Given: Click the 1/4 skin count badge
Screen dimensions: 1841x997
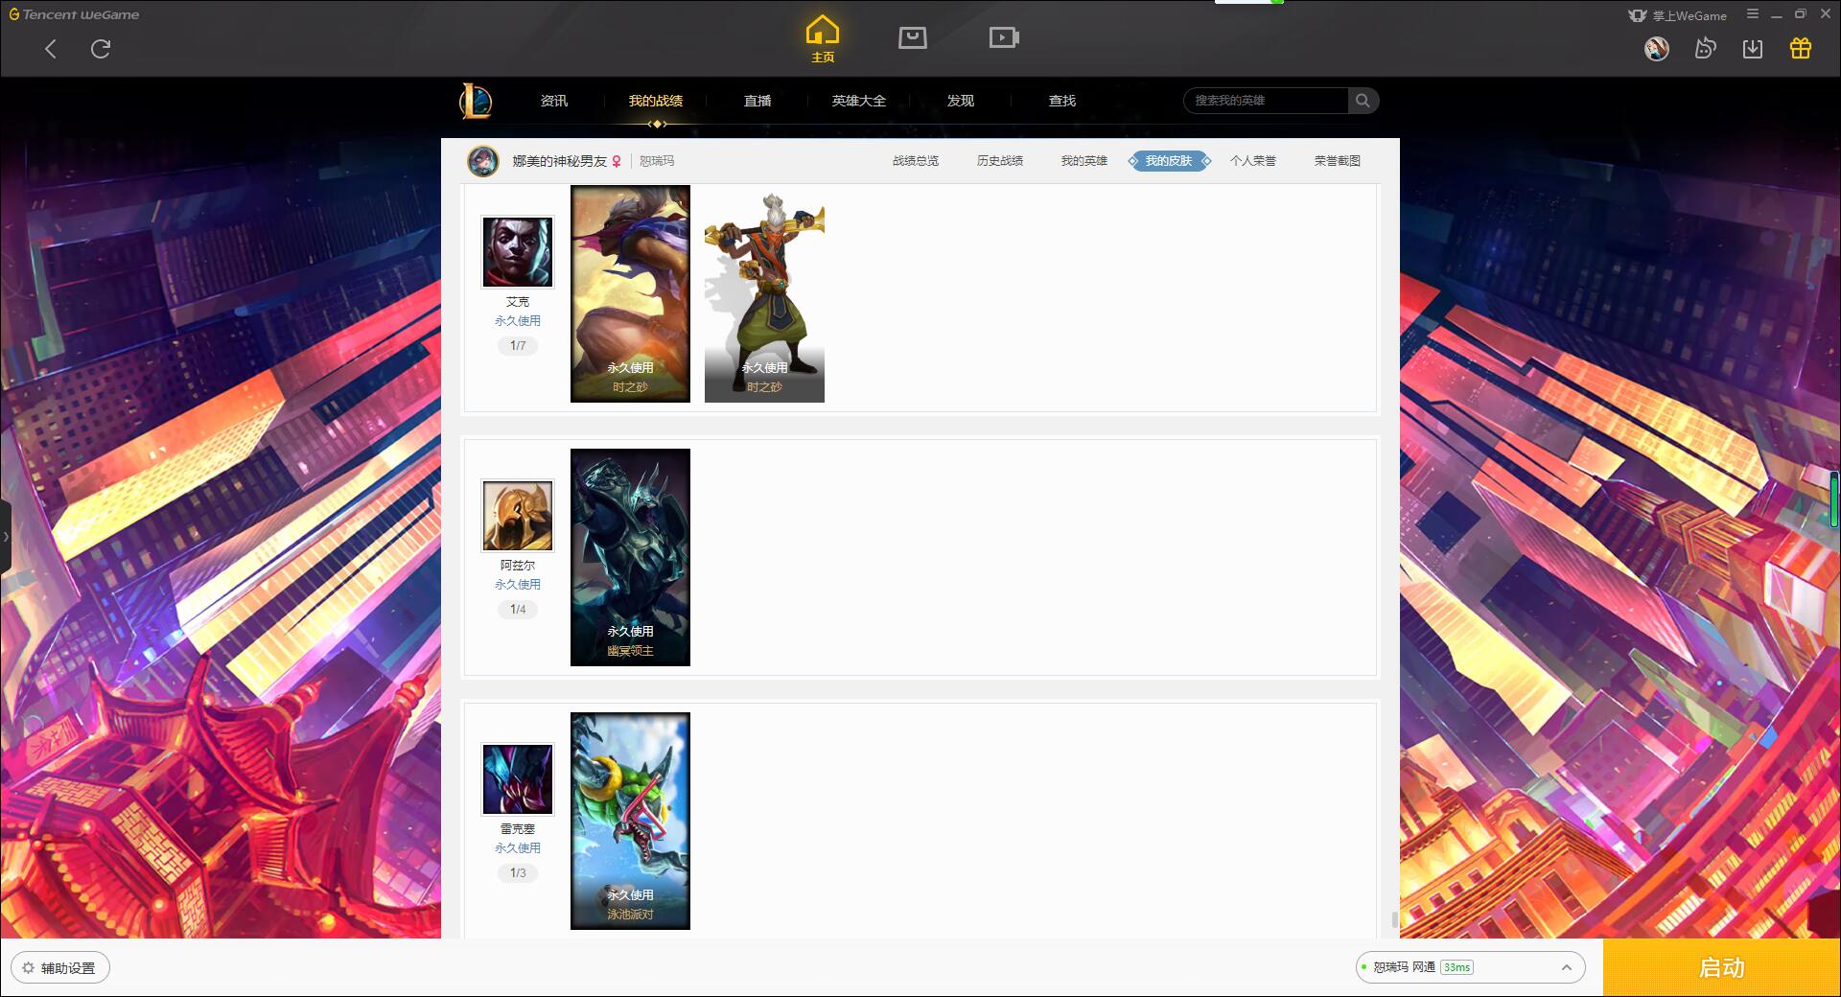Looking at the screenshot, I should click(x=518, y=610).
